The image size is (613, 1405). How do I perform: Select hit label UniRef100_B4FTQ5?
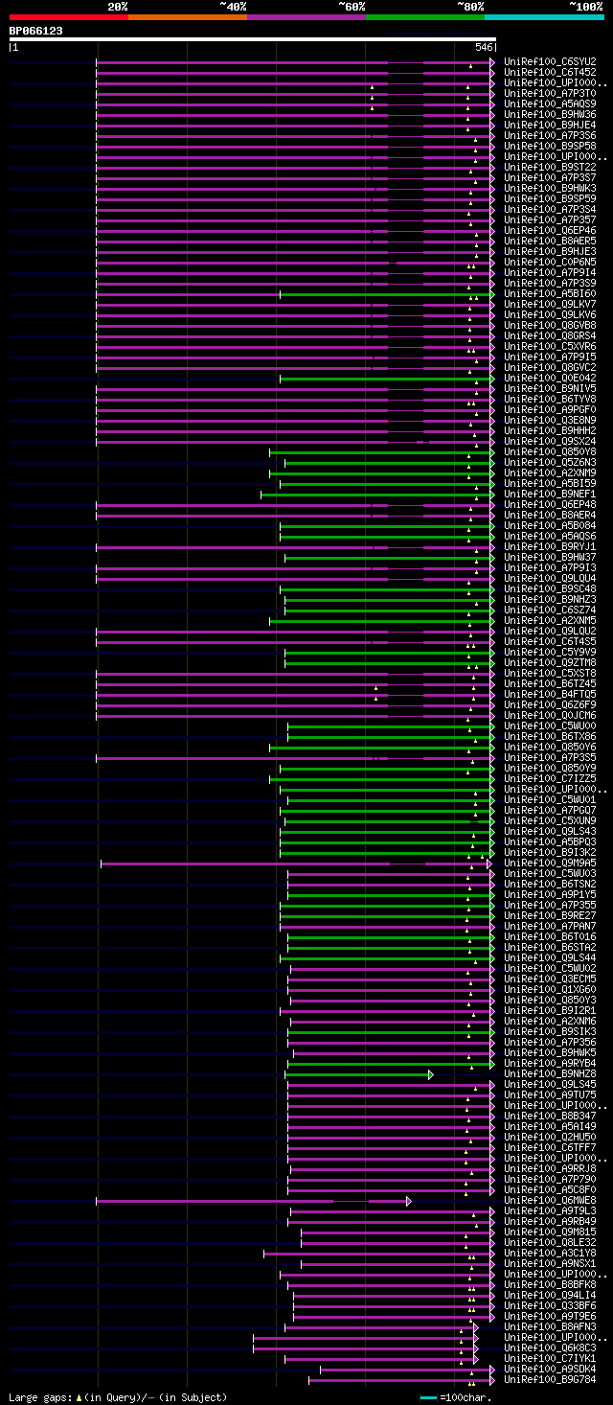550,695
